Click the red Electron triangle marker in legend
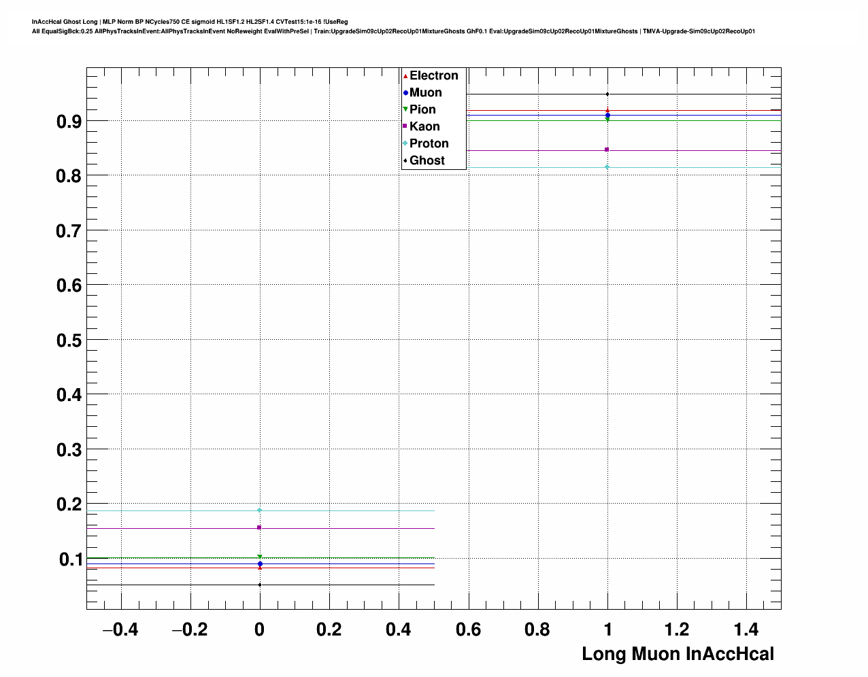 point(405,76)
